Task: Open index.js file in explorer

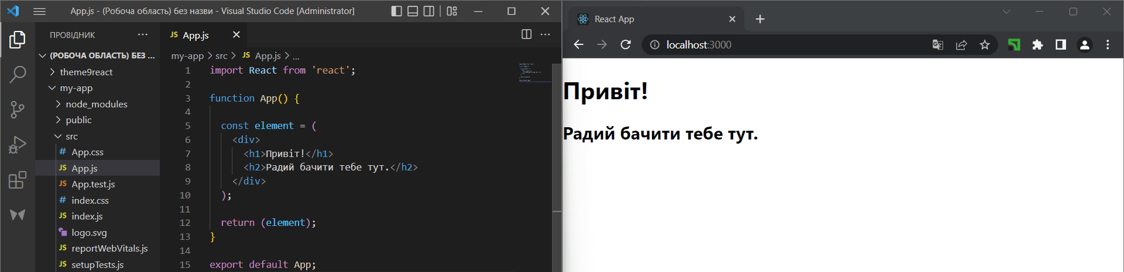Action: coord(87,216)
